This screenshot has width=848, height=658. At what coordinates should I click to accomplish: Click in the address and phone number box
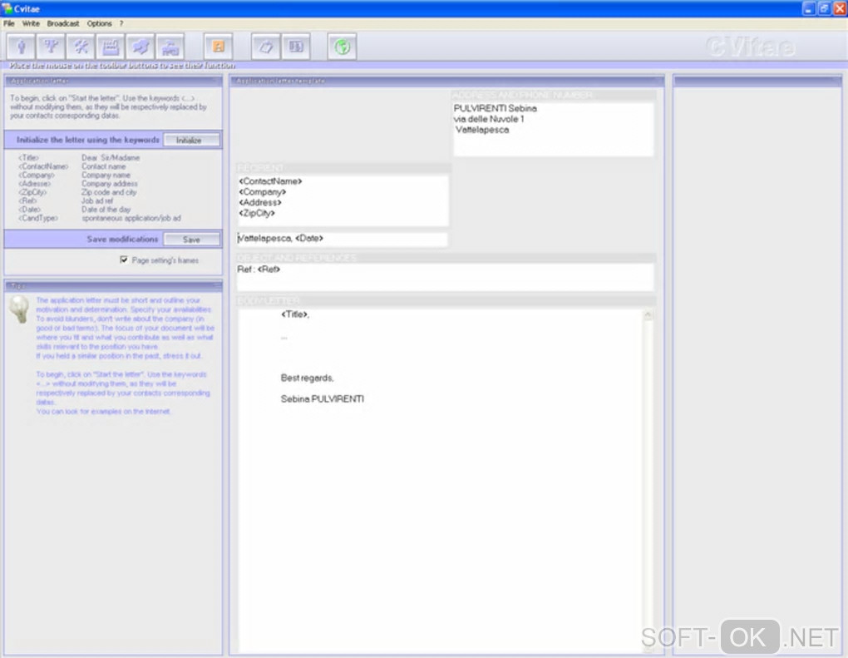553,129
